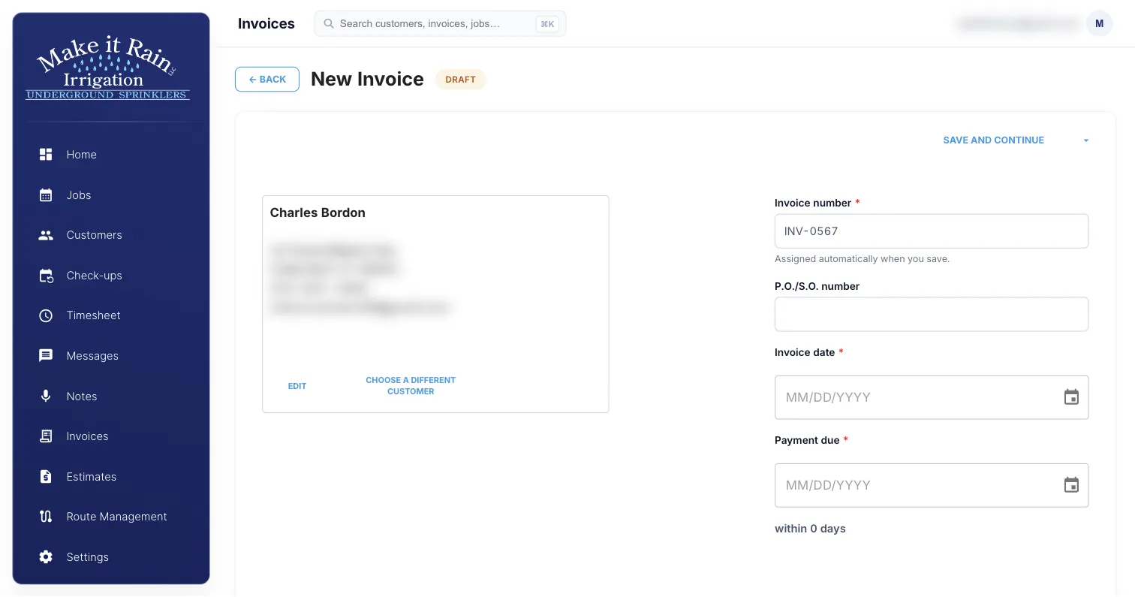The height and width of the screenshot is (597, 1135).
Task: Open the Payment due calendar picker
Action: tap(1071, 485)
